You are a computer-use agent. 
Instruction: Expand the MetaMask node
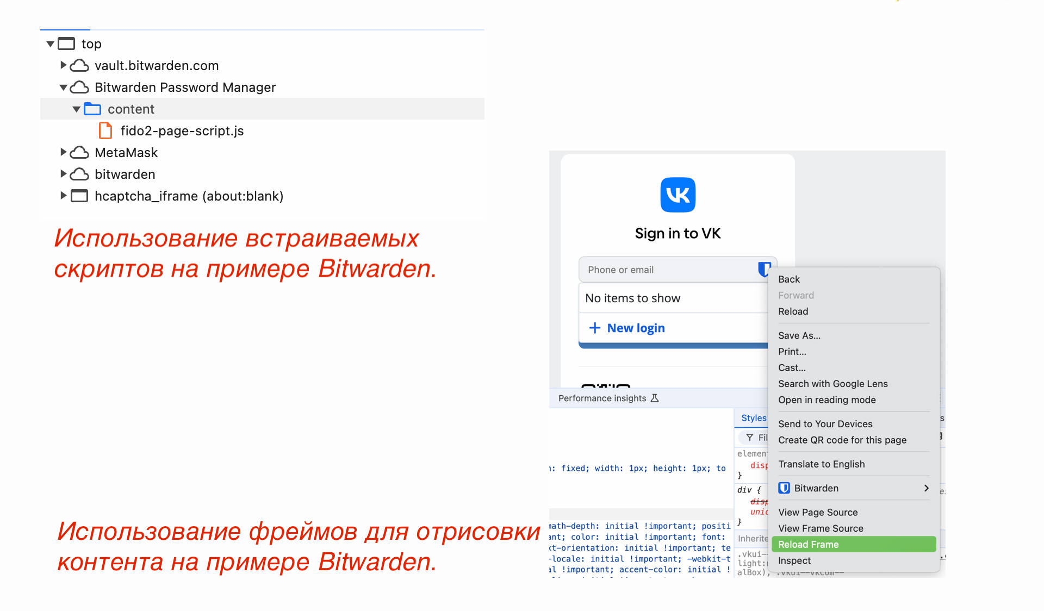point(63,152)
